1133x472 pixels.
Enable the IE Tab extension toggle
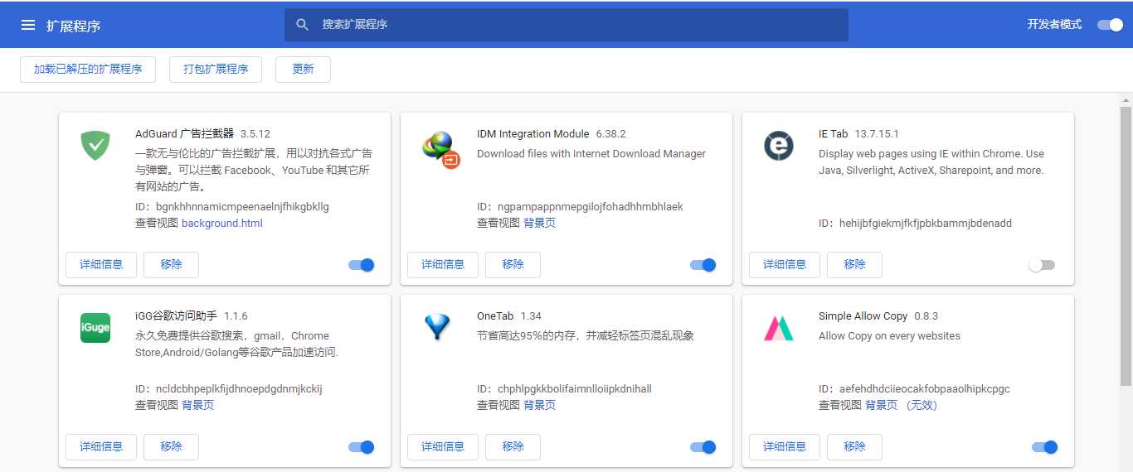click(x=1042, y=265)
